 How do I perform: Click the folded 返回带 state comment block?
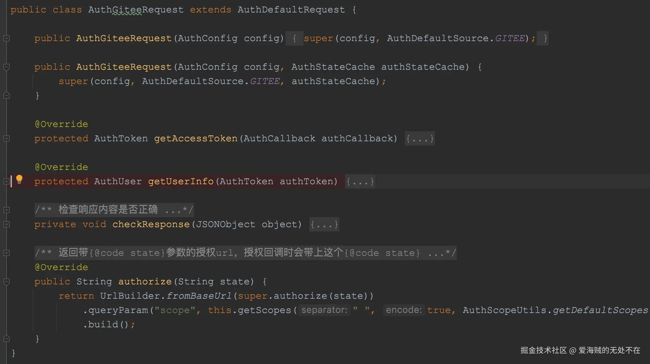point(245,253)
